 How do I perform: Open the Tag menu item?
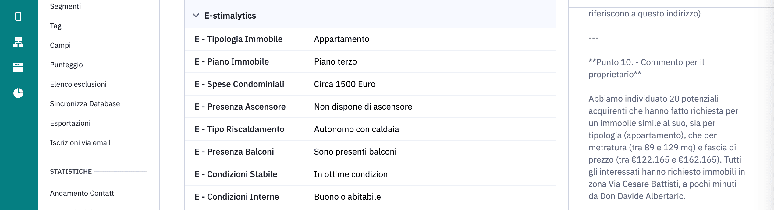tap(56, 26)
